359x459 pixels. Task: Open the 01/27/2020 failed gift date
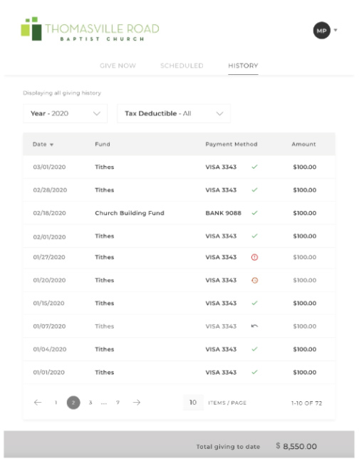click(x=49, y=257)
